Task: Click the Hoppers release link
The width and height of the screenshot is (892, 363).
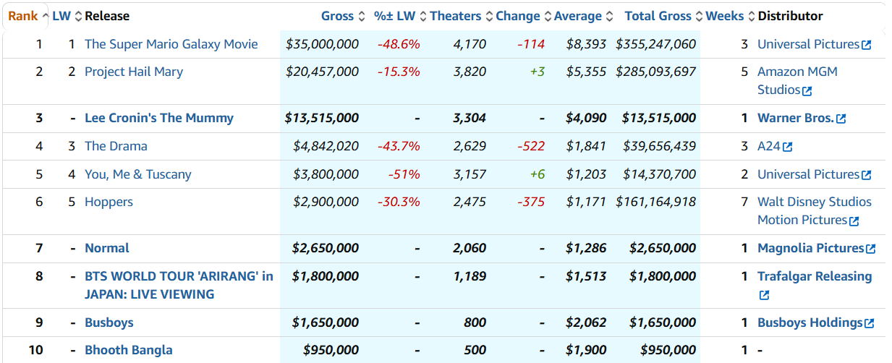Action: point(109,202)
